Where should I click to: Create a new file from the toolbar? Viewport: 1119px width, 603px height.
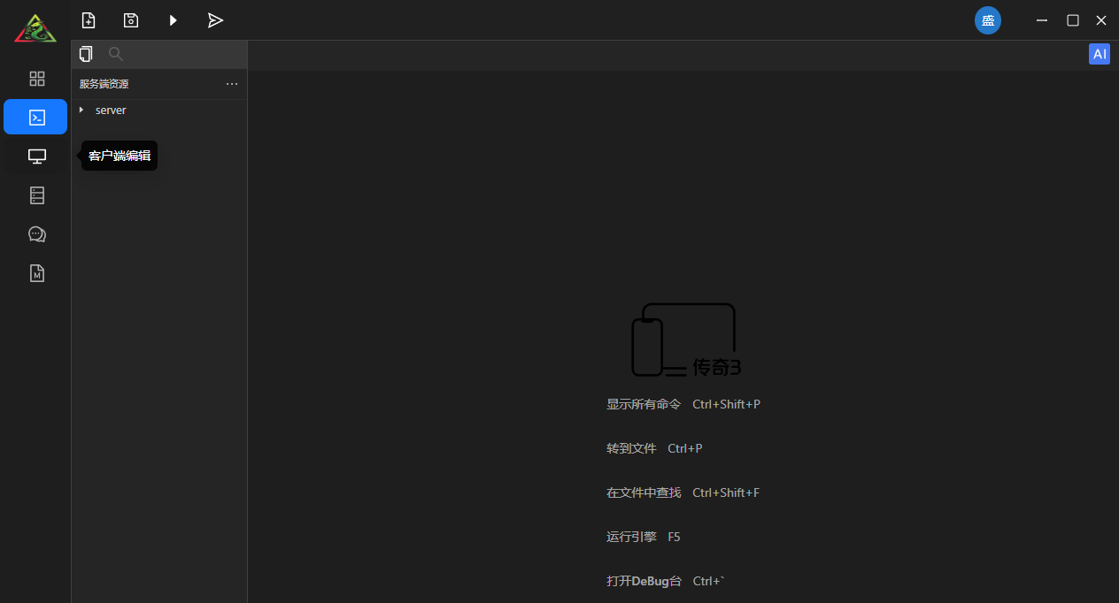[88, 19]
